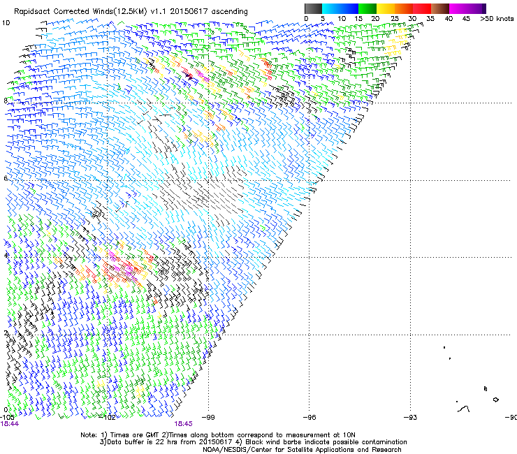This screenshot has width=517, height=454.
Task: Click the cyan 5-10 knots legend swatch
Action: click(331, 8)
